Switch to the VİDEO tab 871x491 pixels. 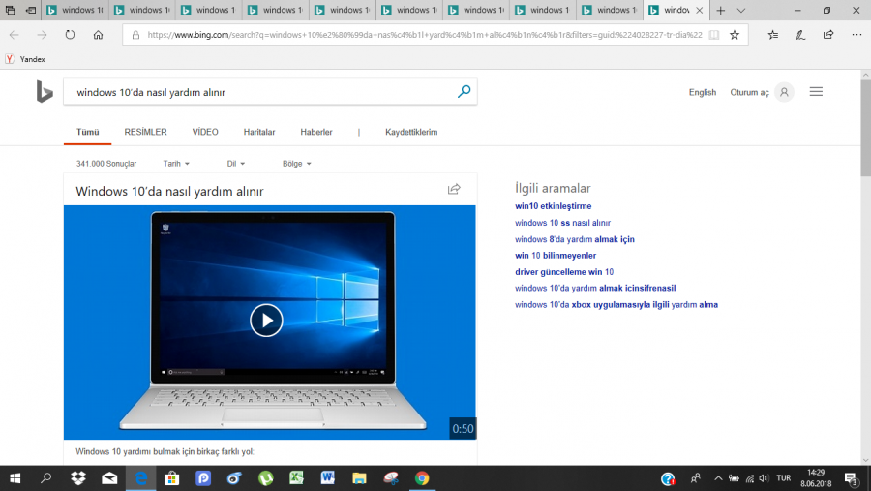[205, 132]
